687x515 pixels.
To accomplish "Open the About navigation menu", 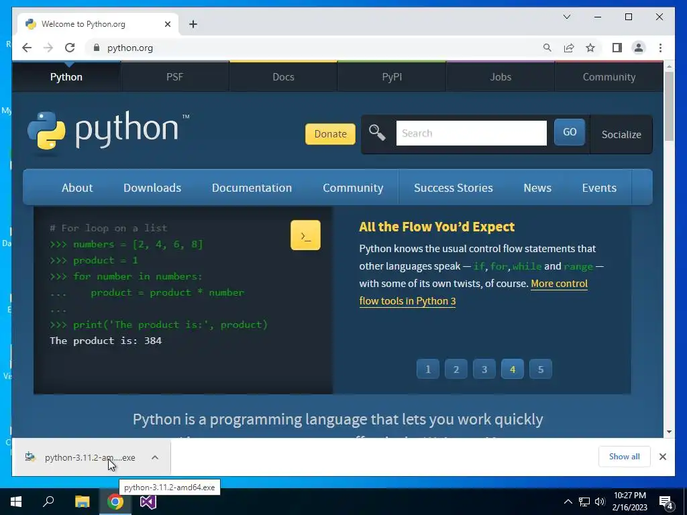I will tap(77, 188).
